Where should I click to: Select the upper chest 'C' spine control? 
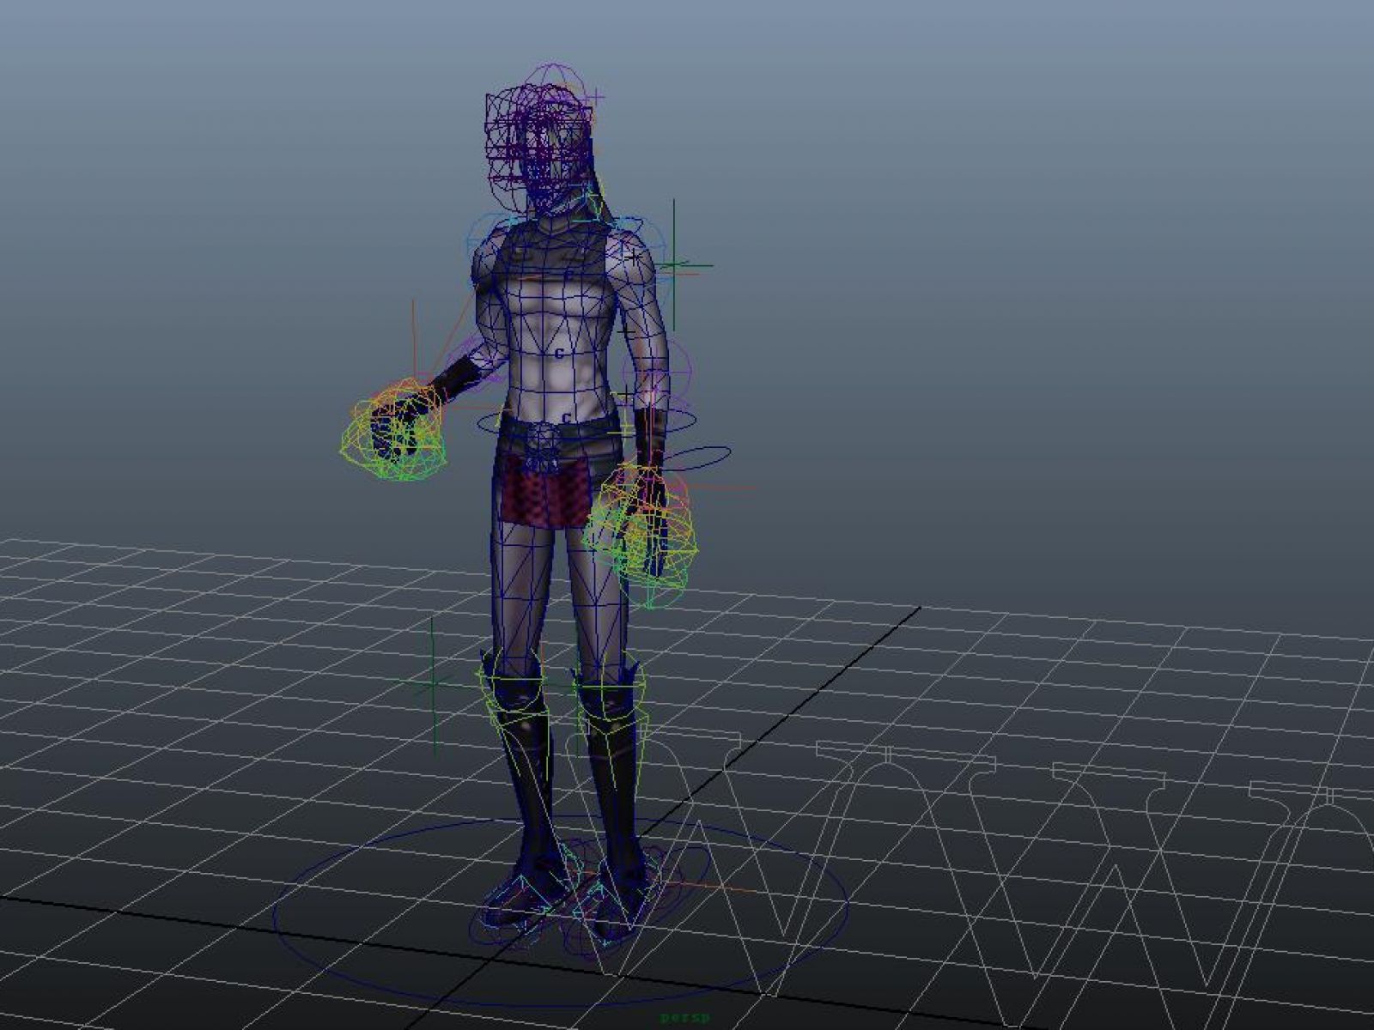coord(568,274)
